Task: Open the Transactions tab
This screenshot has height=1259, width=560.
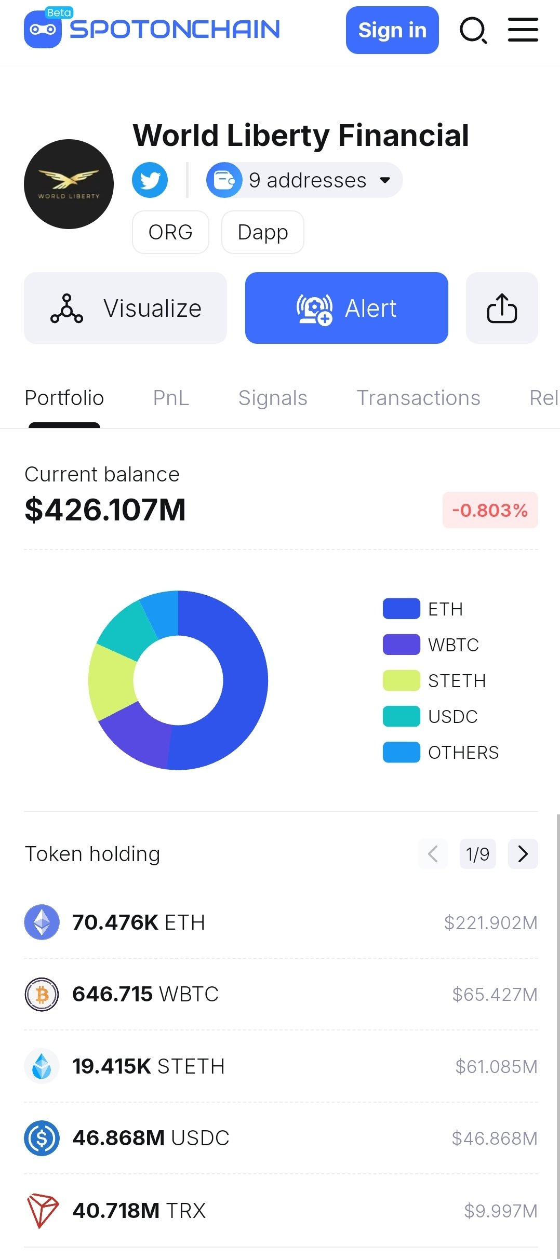Action: point(418,398)
